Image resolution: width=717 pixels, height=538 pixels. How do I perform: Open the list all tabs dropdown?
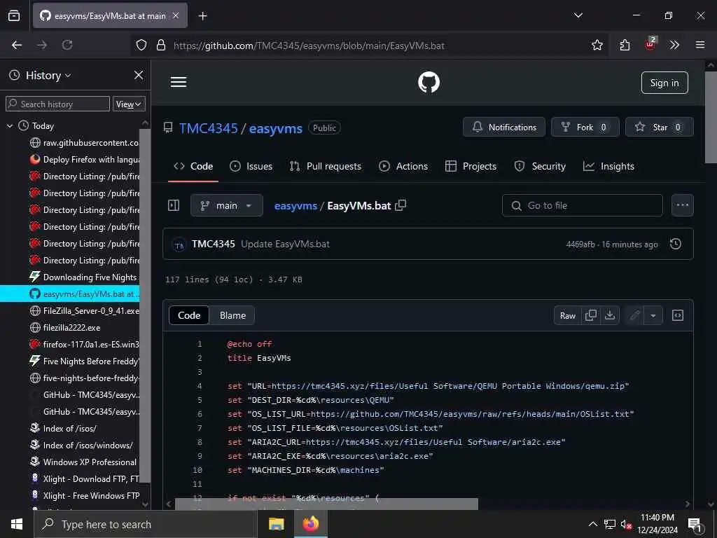[578, 15]
